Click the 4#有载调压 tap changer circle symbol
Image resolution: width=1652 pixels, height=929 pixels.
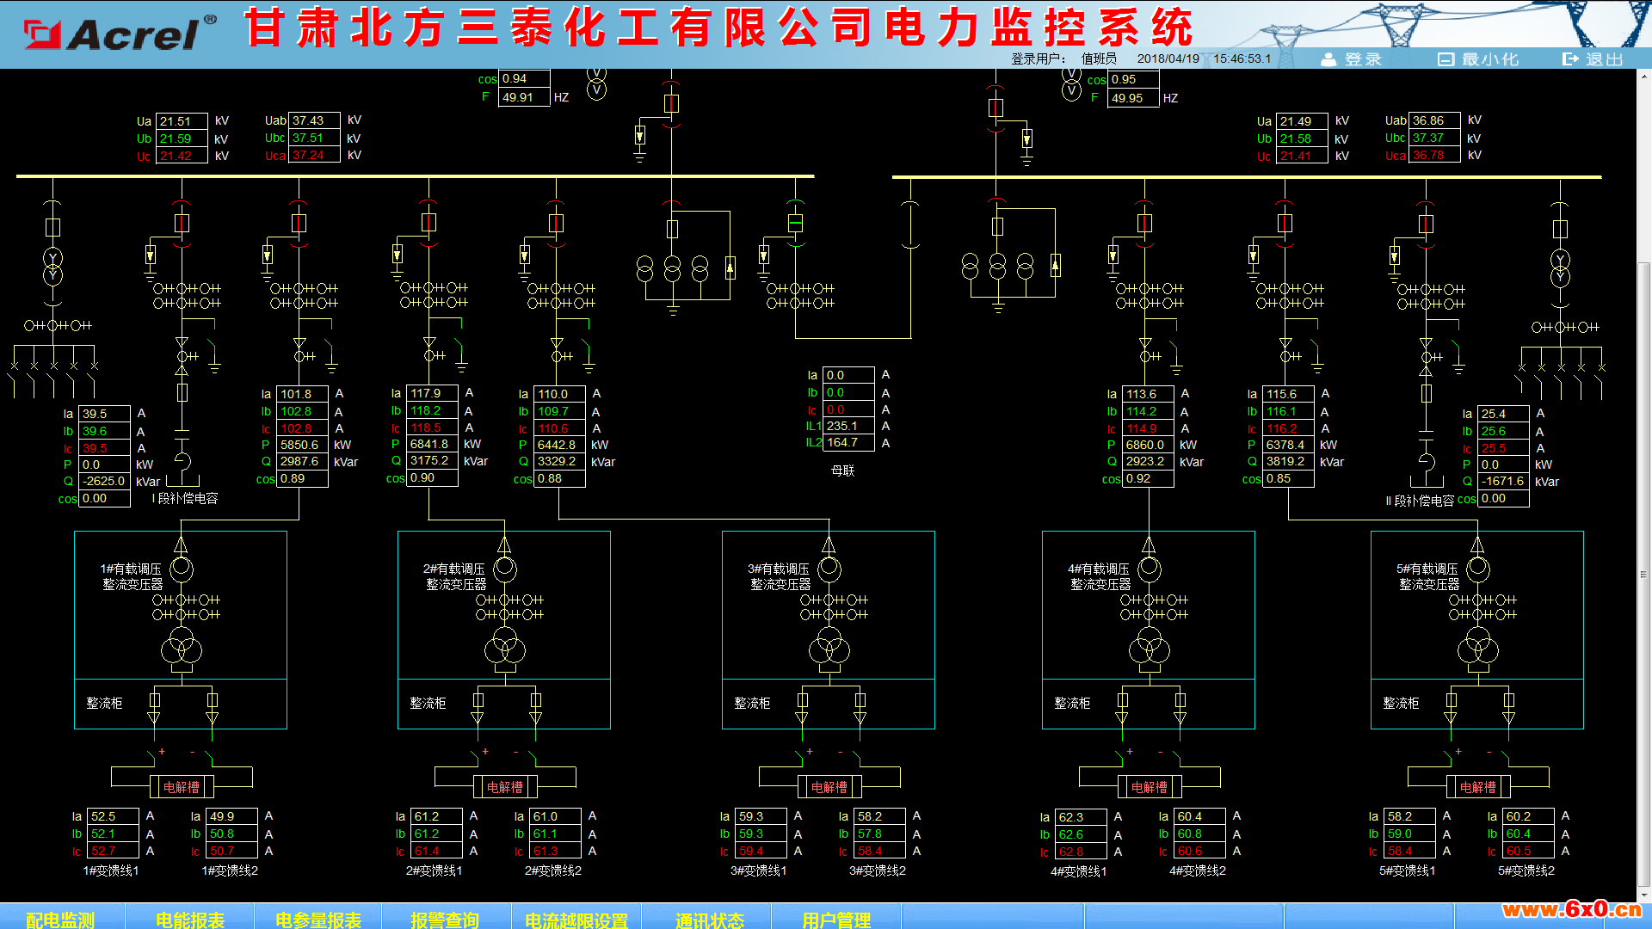coord(1150,568)
